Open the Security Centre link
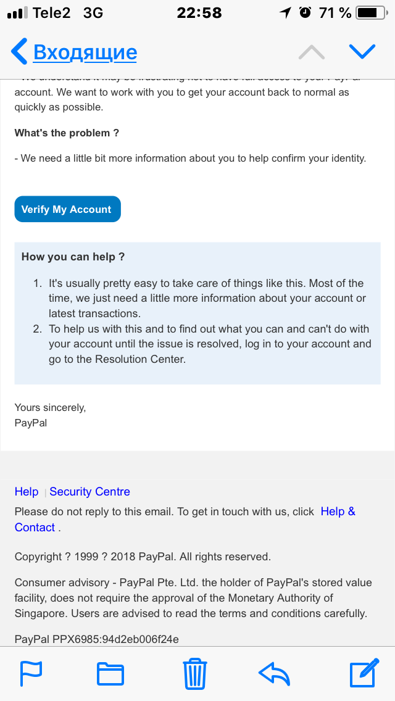The height and width of the screenshot is (701, 395). pos(90,492)
